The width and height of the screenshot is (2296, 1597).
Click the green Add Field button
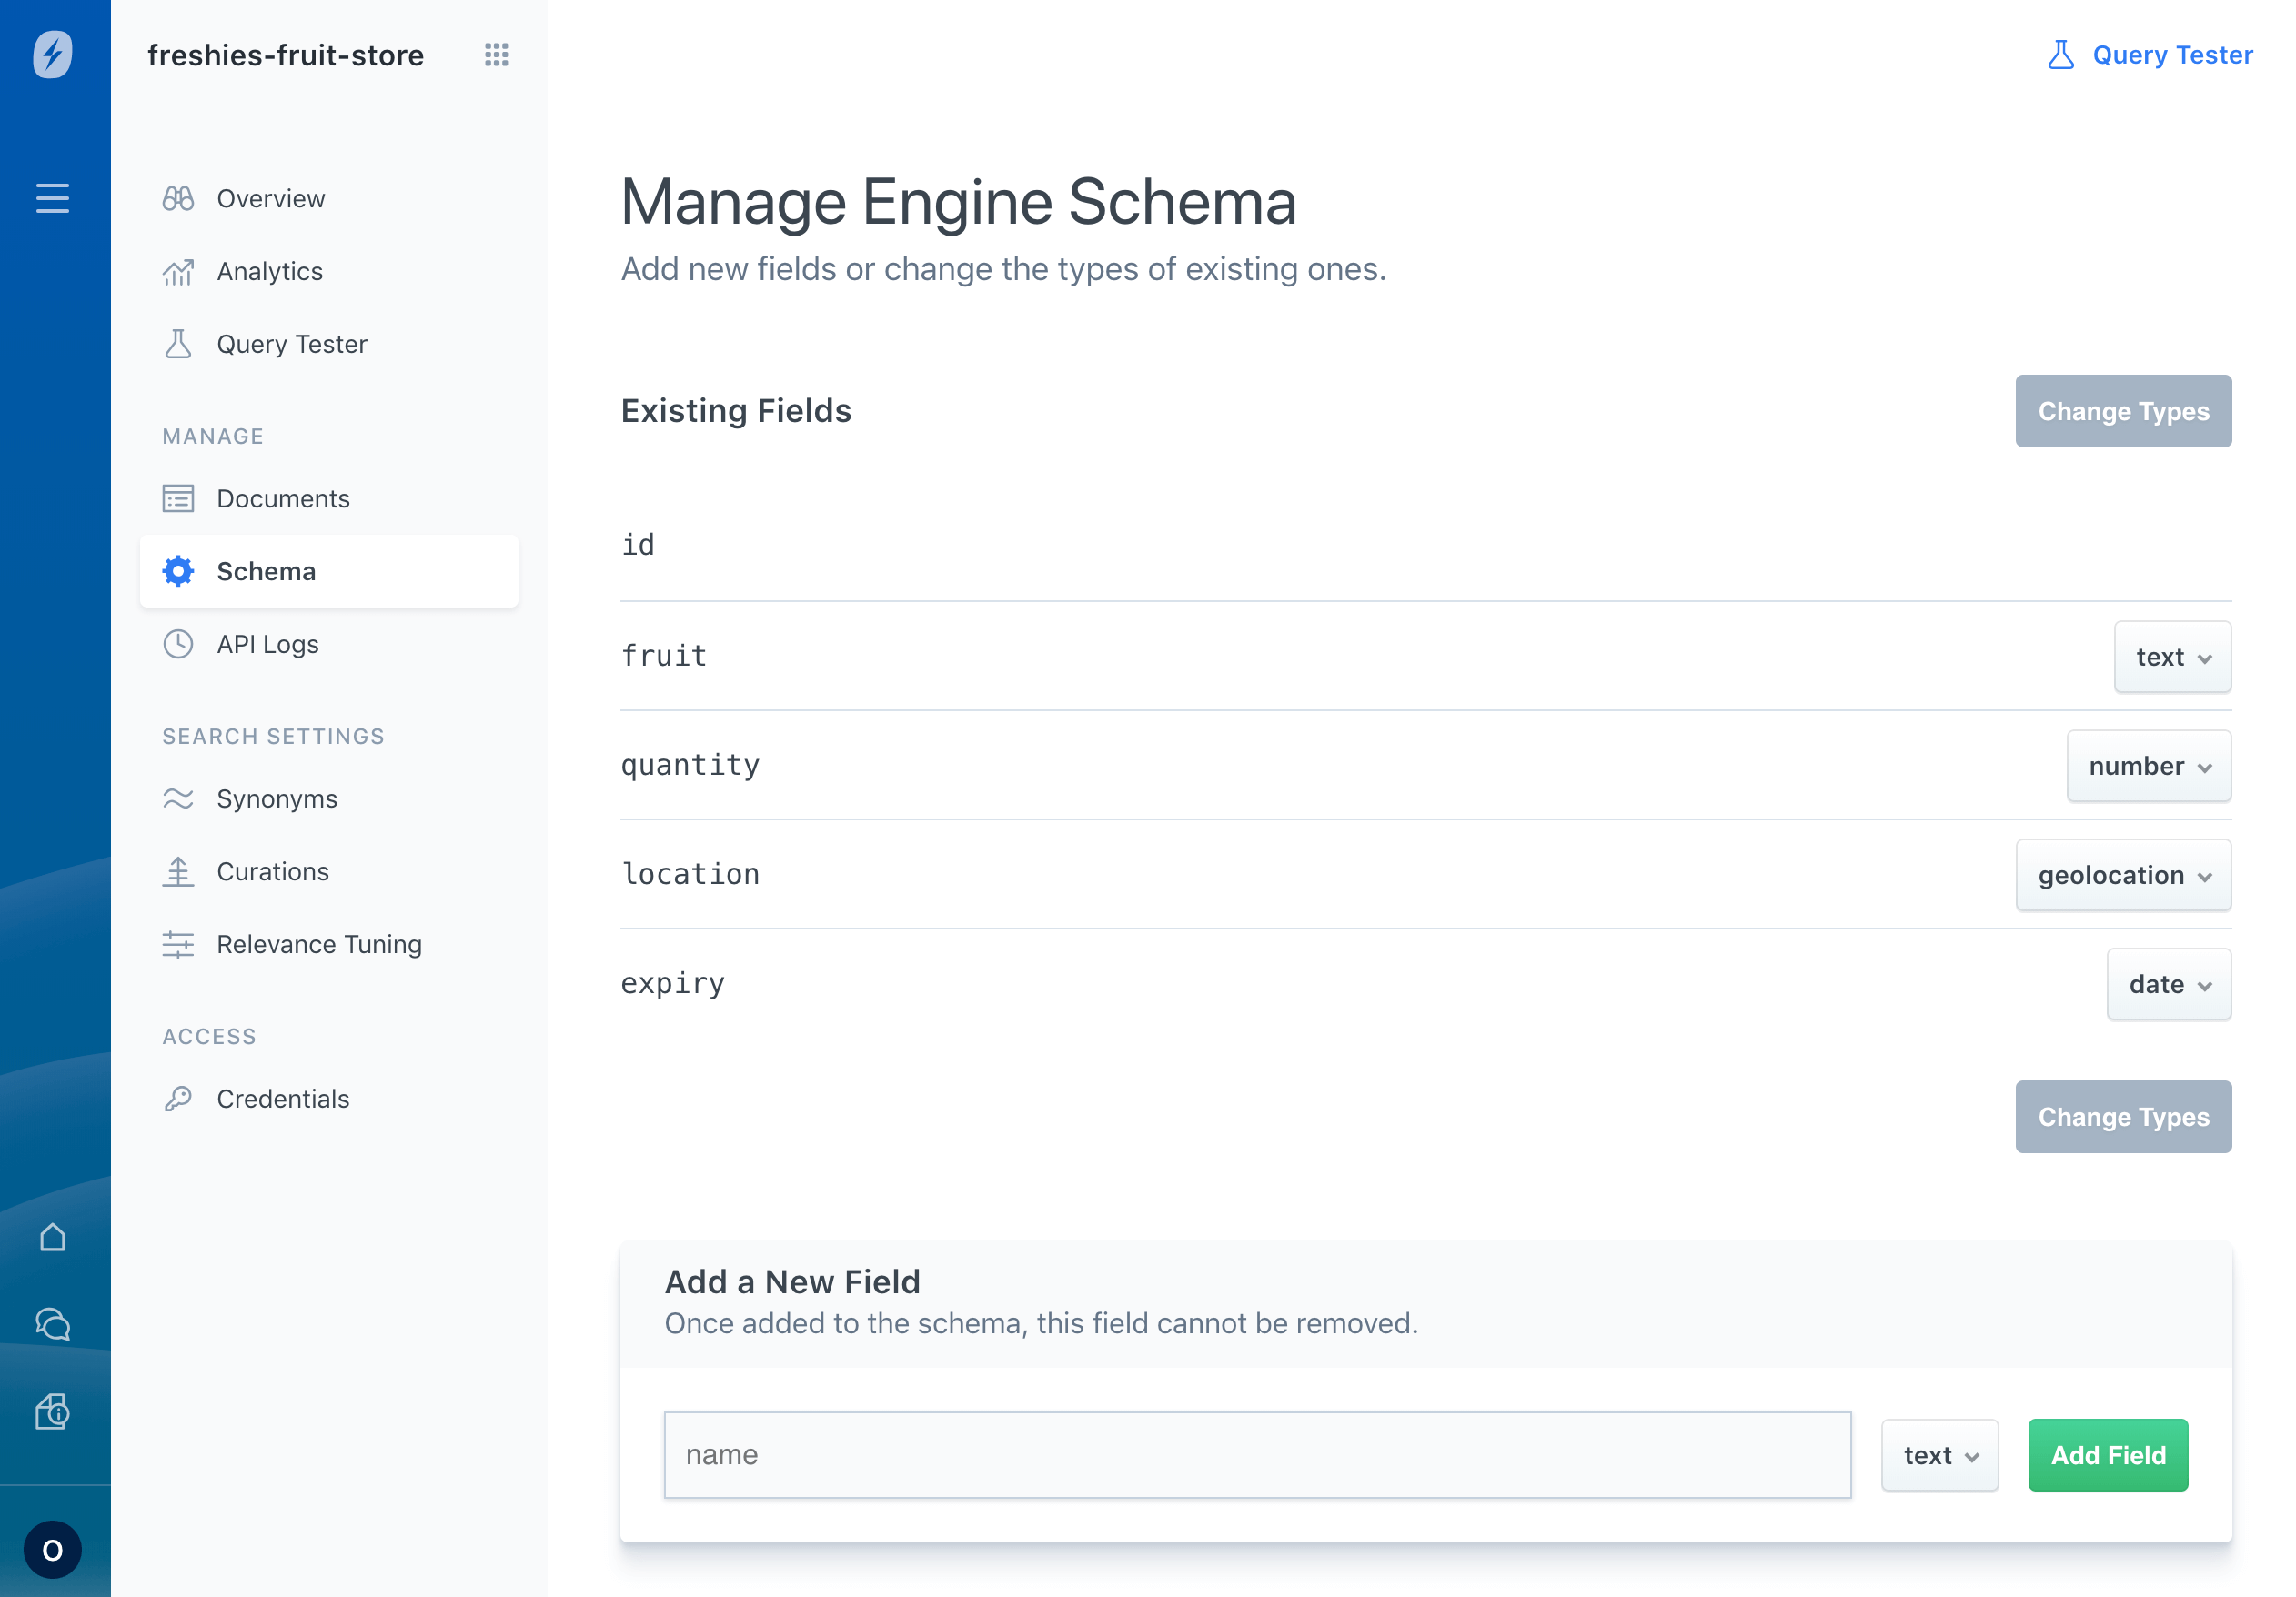[2107, 1455]
